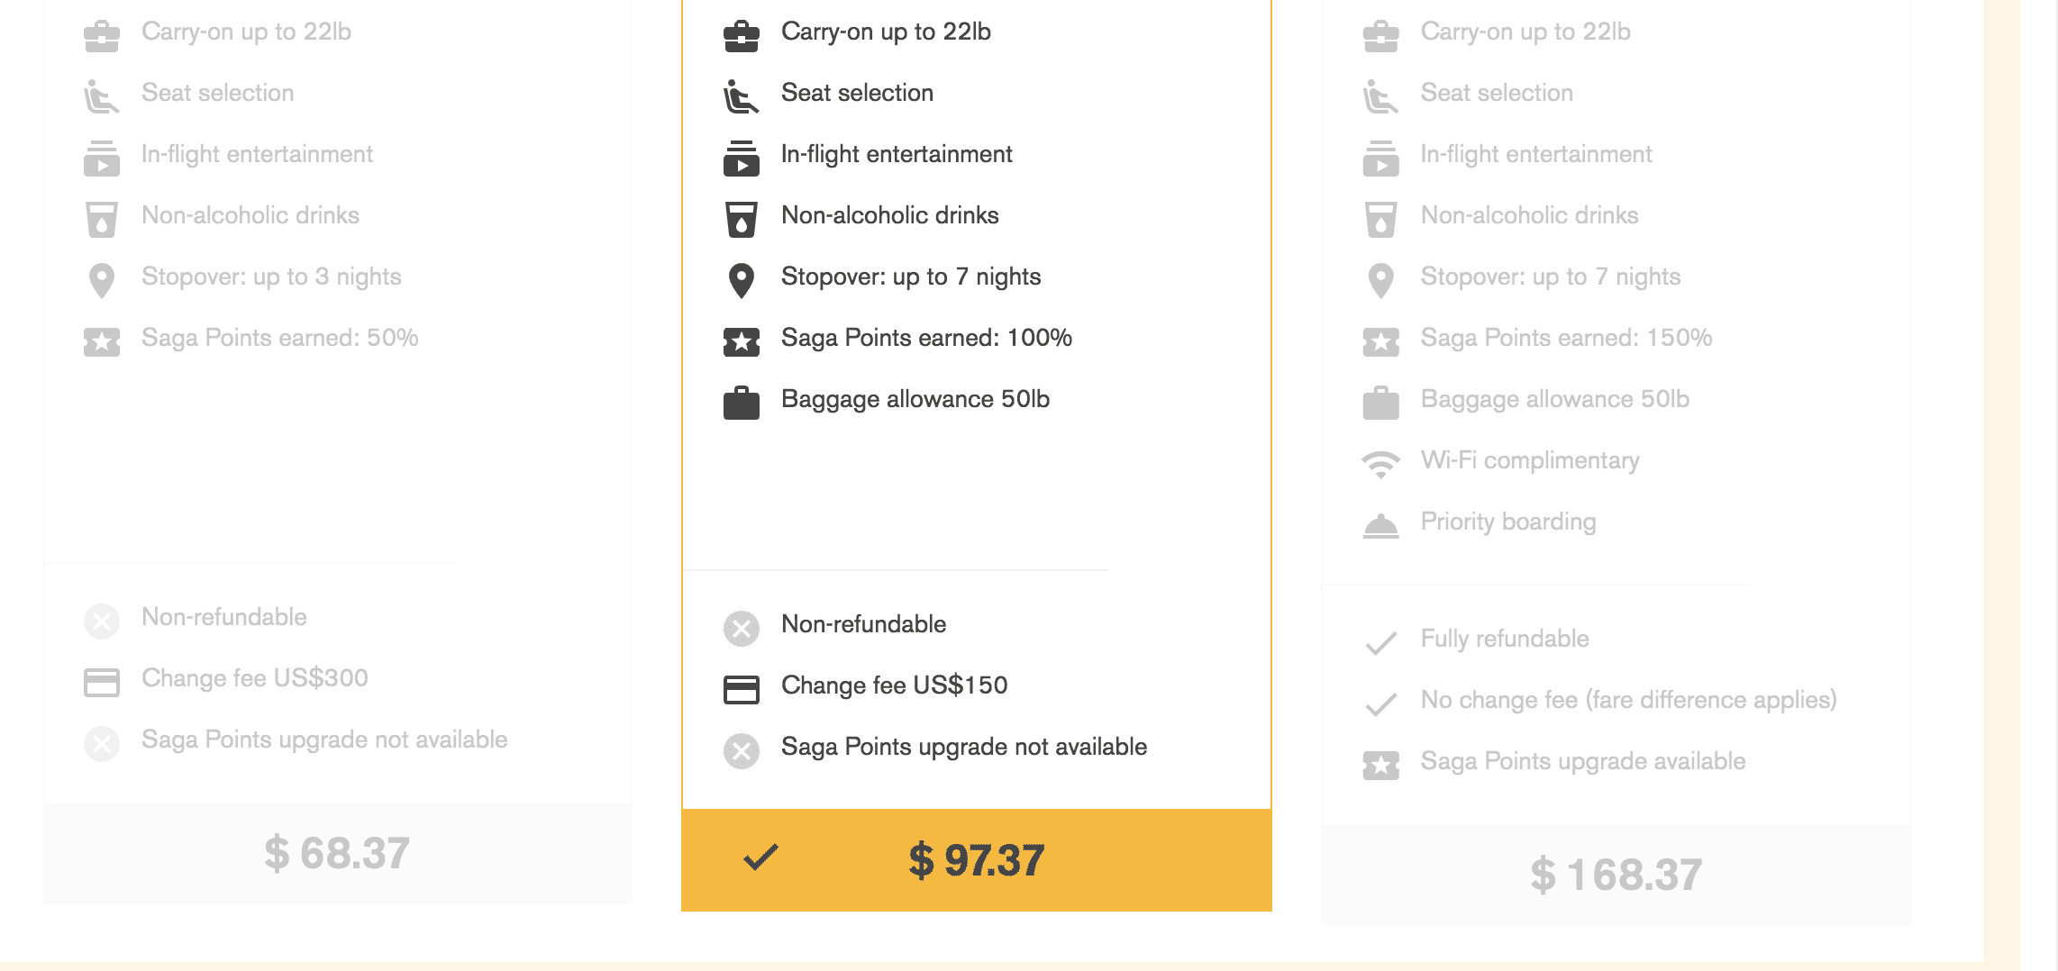Click the checkmark on the selected fare

pyautogui.click(x=760, y=858)
